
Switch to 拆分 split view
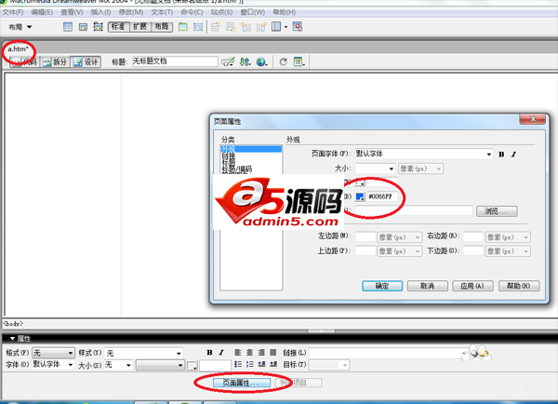click(x=55, y=62)
